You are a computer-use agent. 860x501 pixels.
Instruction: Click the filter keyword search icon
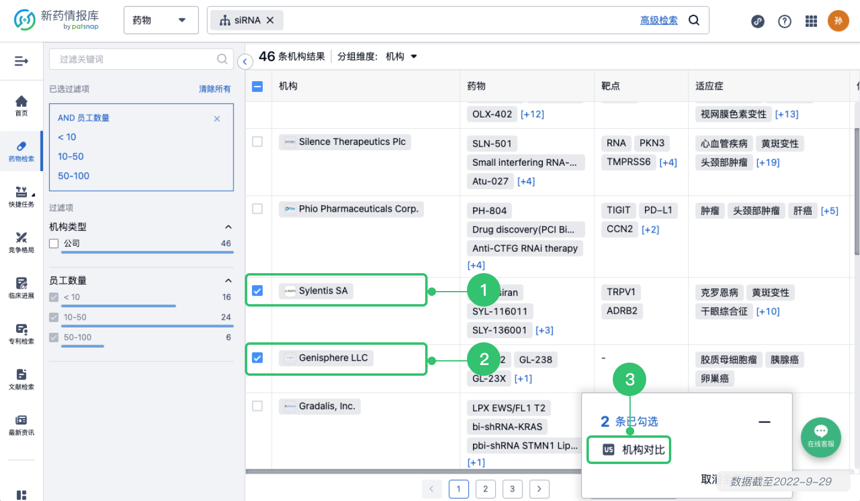[222, 59]
